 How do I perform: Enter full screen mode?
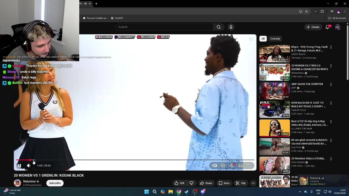point(249,166)
